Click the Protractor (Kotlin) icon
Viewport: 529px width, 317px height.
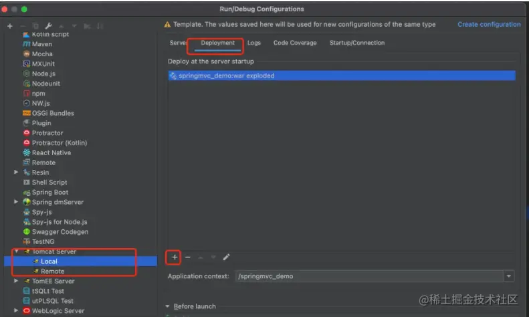(x=27, y=142)
